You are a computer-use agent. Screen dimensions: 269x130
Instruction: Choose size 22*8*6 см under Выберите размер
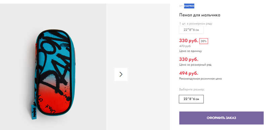(x=191, y=99)
